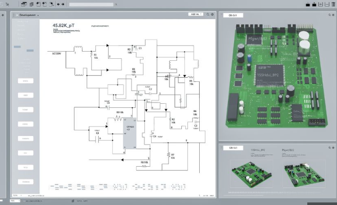The height and width of the screenshot is (205, 337).
Task: Click the plus box icon at top right
Action: click(x=321, y=4)
